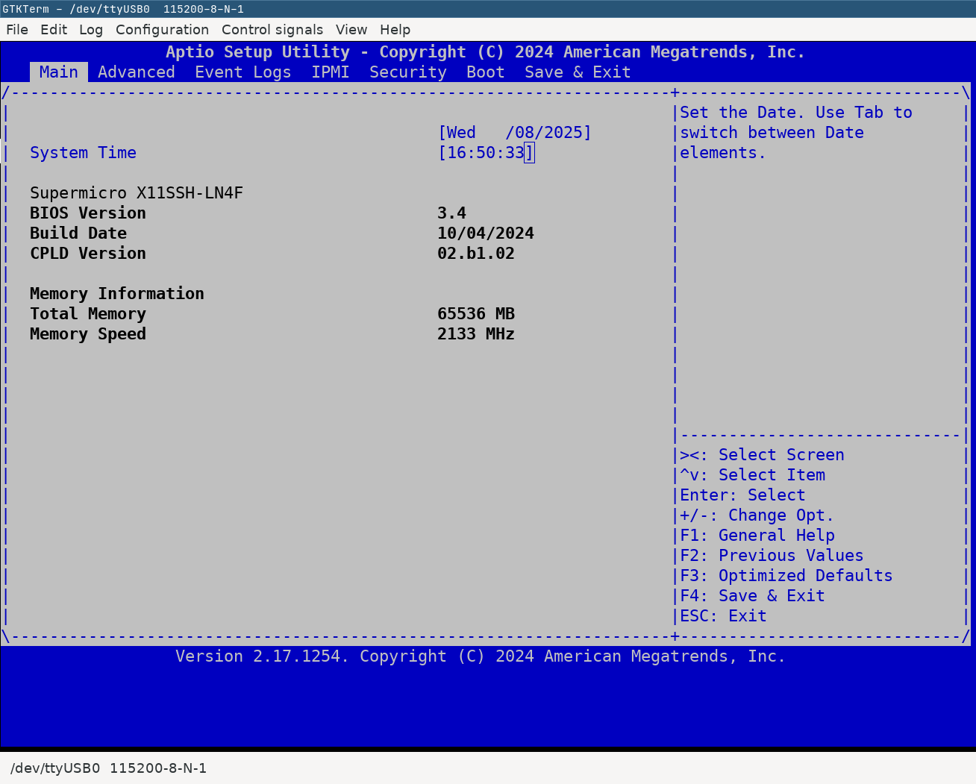Image resolution: width=976 pixels, height=784 pixels.
Task: Open the Help menu
Action: (x=395, y=30)
